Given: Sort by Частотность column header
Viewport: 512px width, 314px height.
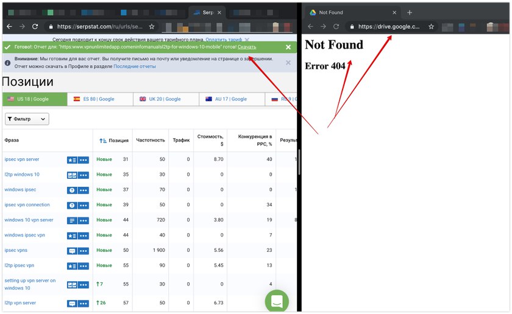Looking at the screenshot, I should point(150,140).
